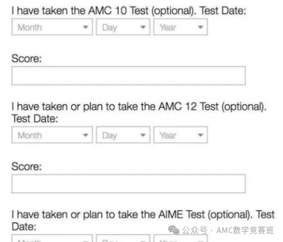Click the caret arrow of AMC 10 Month dropdown

86,27
